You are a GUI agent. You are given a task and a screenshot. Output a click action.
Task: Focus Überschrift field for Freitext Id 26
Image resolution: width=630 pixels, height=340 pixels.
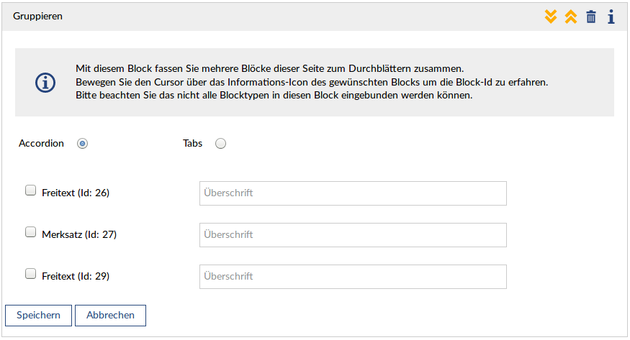353,193
